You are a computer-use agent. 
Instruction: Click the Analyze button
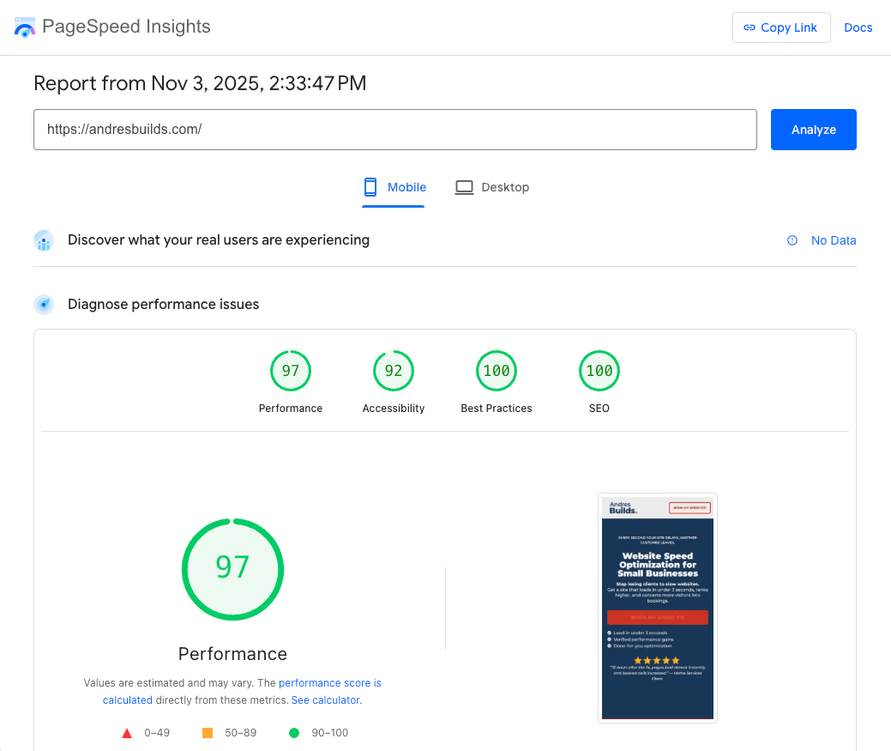[813, 129]
